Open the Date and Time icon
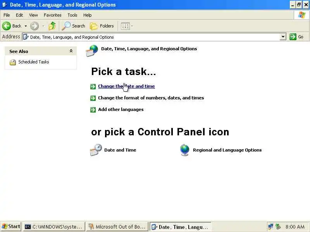The width and height of the screenshot is (310, 232). click(x=96, y=150)
